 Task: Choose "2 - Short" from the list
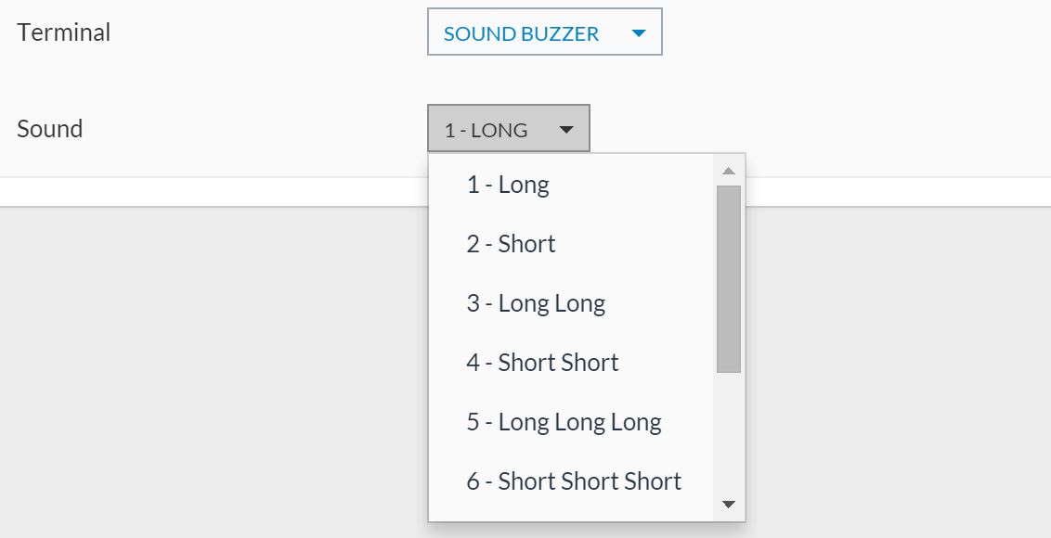511,244
